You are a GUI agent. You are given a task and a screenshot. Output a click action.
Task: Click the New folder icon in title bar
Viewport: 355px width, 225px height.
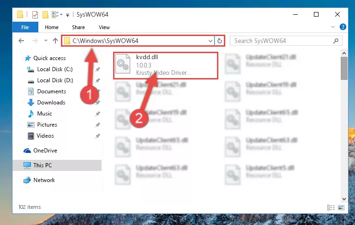tap(45, 15)
